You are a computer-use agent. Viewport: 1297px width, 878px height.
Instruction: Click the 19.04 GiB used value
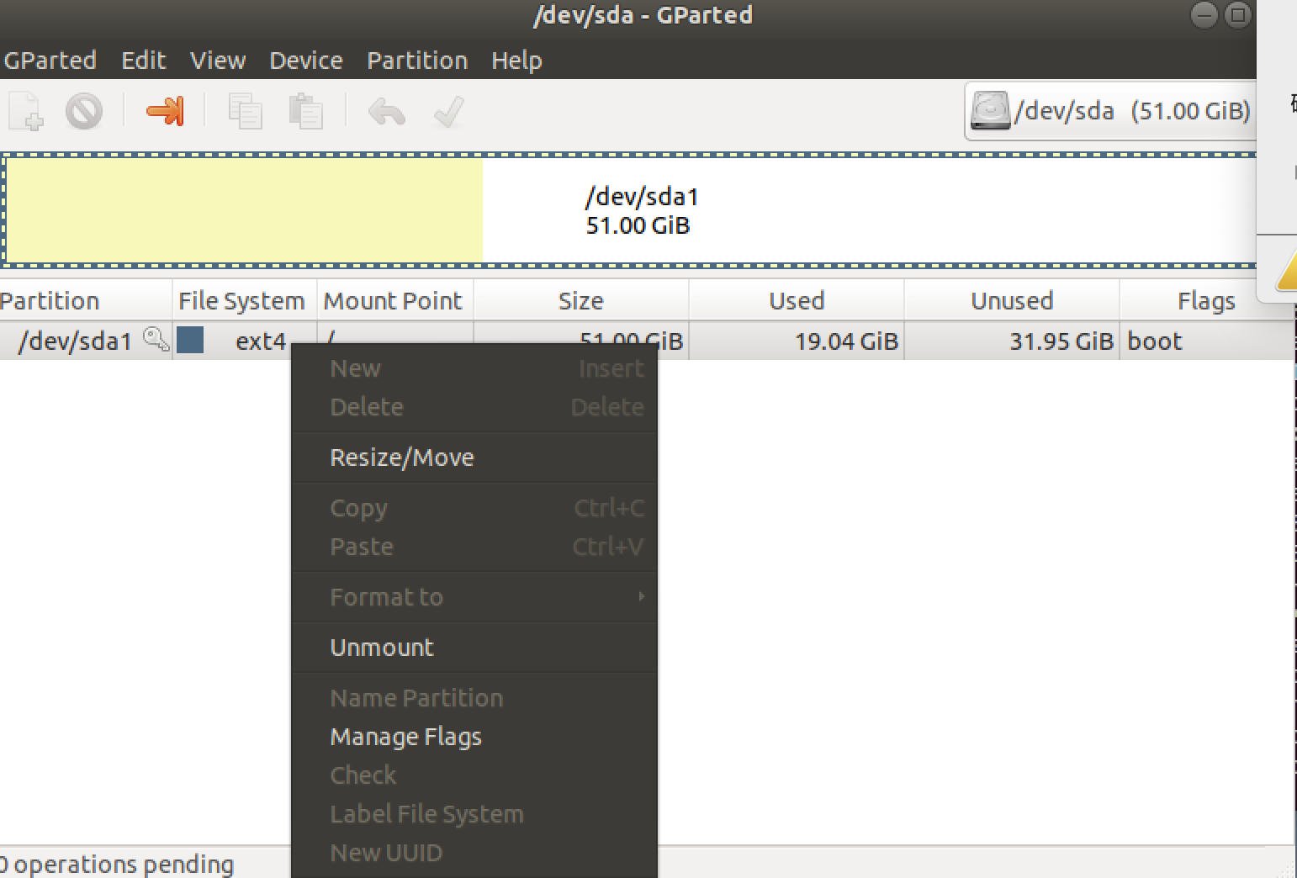pos(846,341)
